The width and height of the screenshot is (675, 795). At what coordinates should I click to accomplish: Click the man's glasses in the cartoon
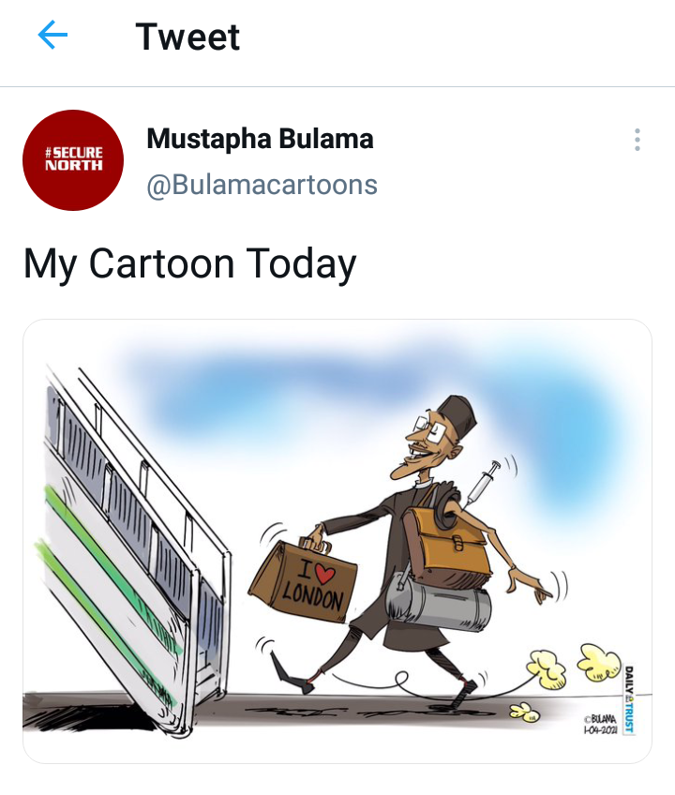(429, 429)
